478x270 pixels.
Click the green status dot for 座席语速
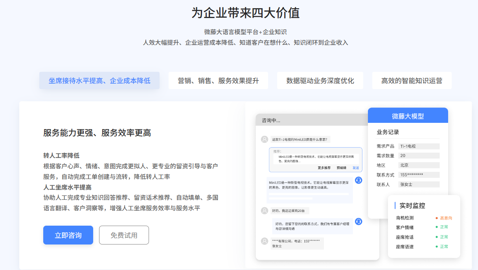coord(436,246)
